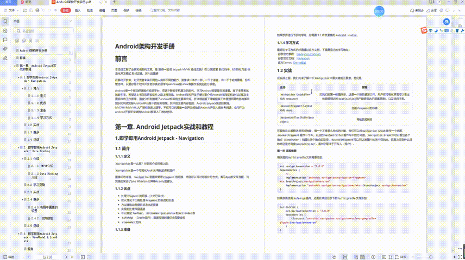Screen dimensions: 465x260
Task: Click the redo arrow icon
Action: click(49, 10)
